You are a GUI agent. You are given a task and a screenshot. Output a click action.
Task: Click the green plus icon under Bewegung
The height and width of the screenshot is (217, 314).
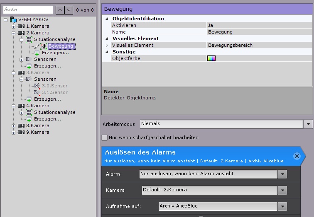coord(37,53)
